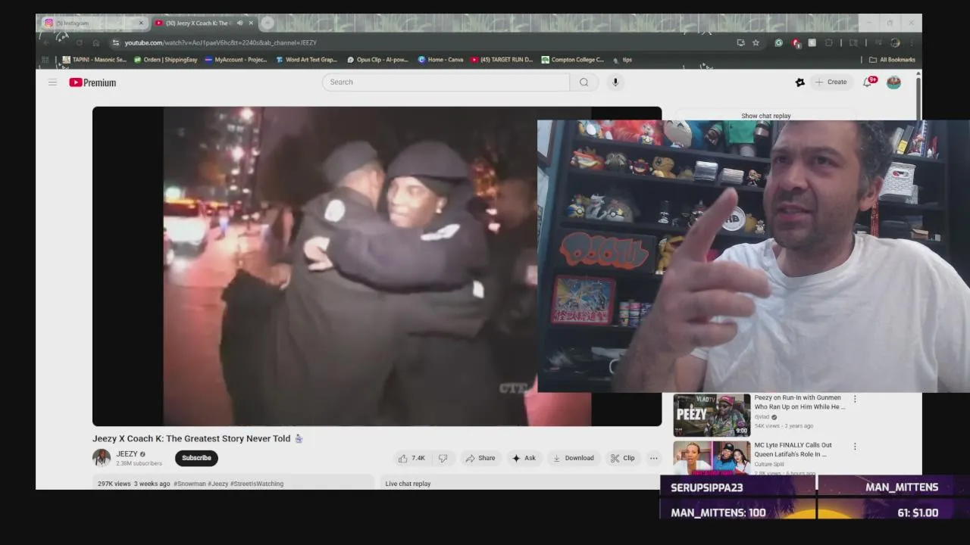The image size is (970, 545).
Task: Open TAPIN! - Masonic bookmark
Action: click(95, 59)
